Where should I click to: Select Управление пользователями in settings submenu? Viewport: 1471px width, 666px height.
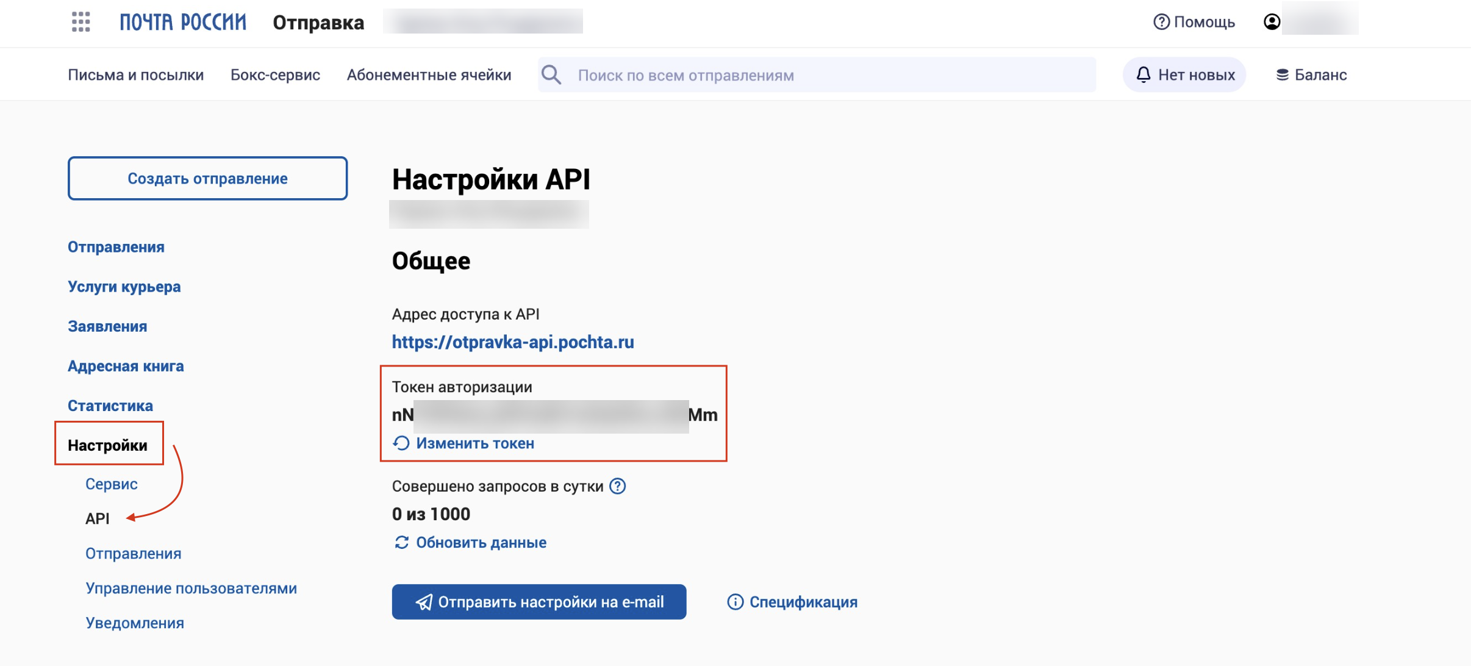[191, 588]
